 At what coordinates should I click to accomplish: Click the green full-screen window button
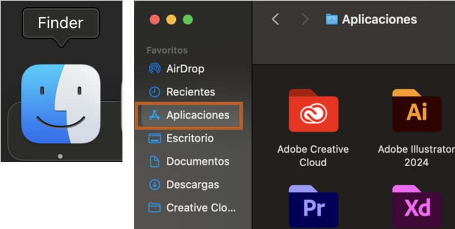(x=188, y=20)
